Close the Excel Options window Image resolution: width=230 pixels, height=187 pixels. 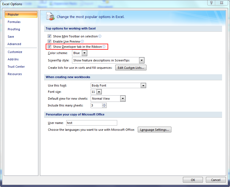[x=222, y=3]
